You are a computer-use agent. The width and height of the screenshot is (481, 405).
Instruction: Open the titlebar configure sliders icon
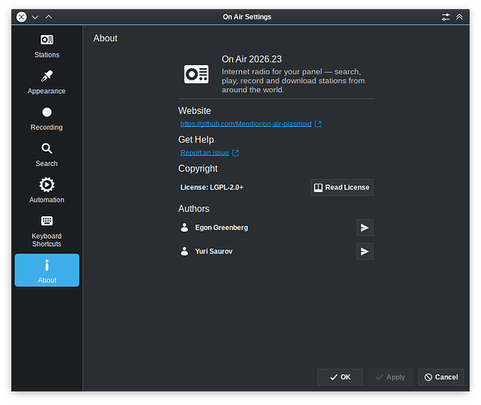445,17
